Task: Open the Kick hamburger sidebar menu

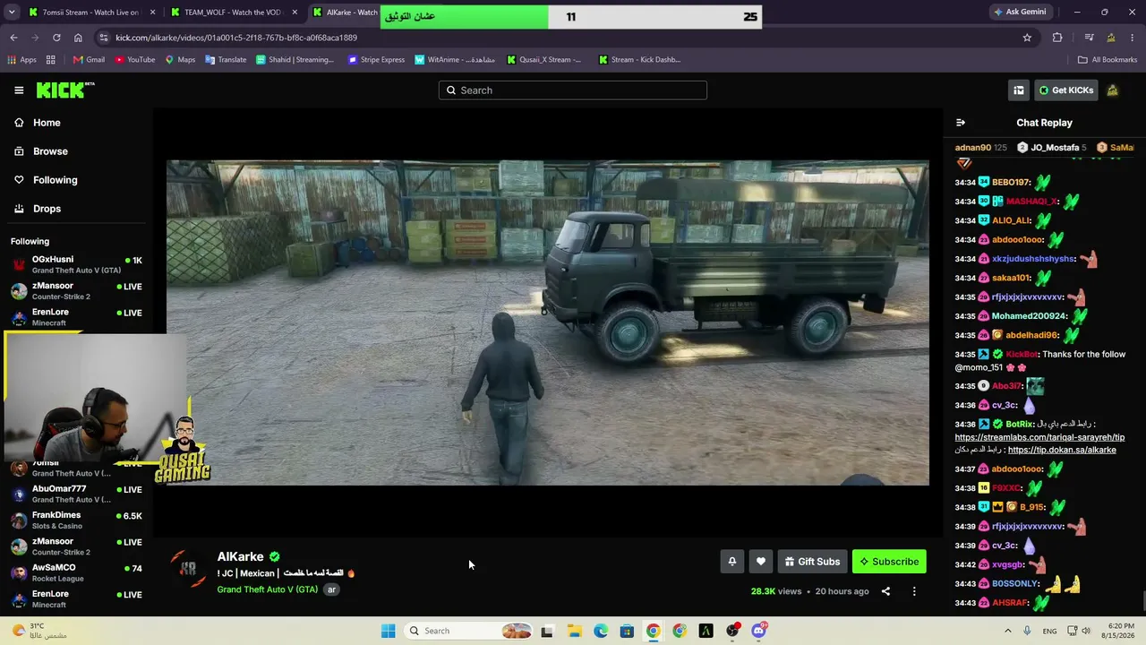Action: pyautogui.click(x=19, y=90)
